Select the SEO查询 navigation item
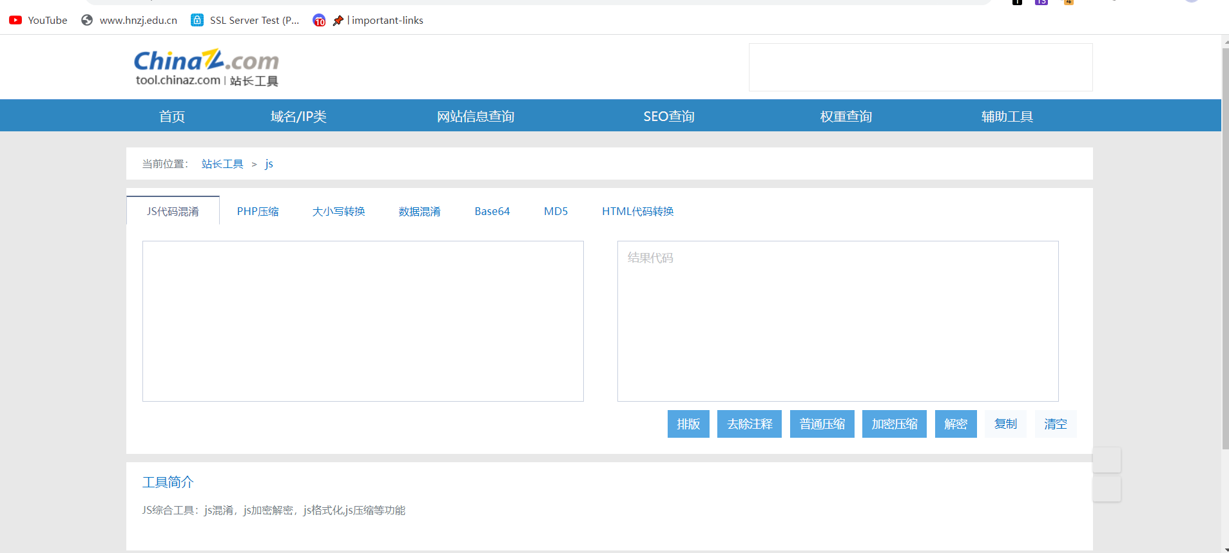Screen dimensions: 1229x553 668,117
